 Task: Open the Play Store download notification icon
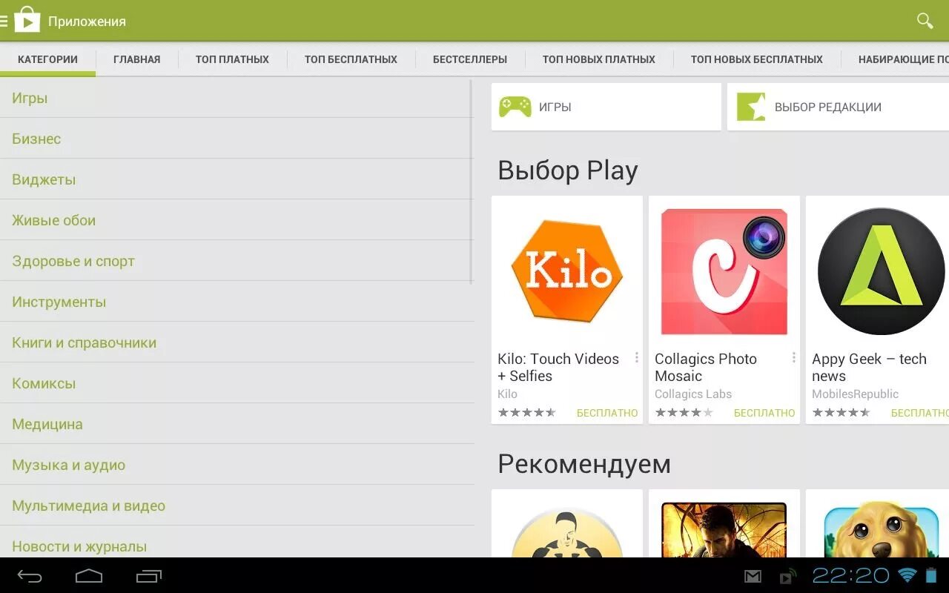click(787, 576)
